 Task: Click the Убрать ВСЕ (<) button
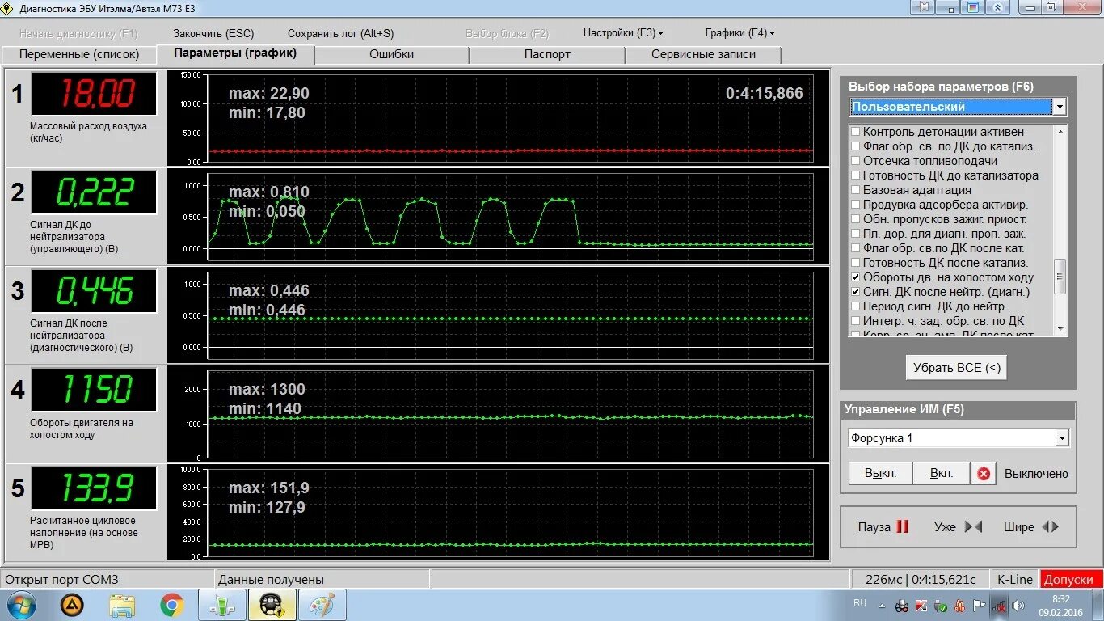(x=956, y=367)
